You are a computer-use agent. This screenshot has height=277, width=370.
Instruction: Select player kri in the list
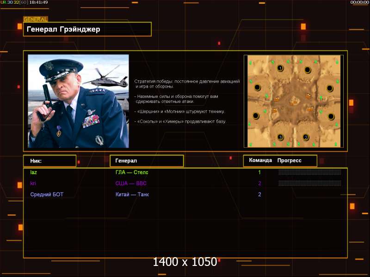(x=33, y=183)
